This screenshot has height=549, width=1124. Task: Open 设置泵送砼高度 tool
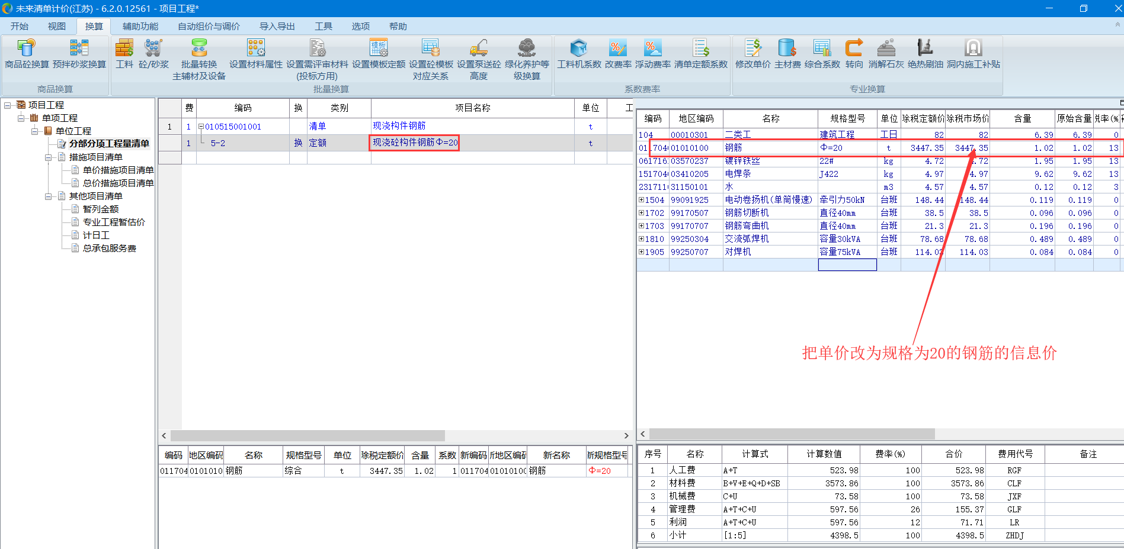[479, 60]
